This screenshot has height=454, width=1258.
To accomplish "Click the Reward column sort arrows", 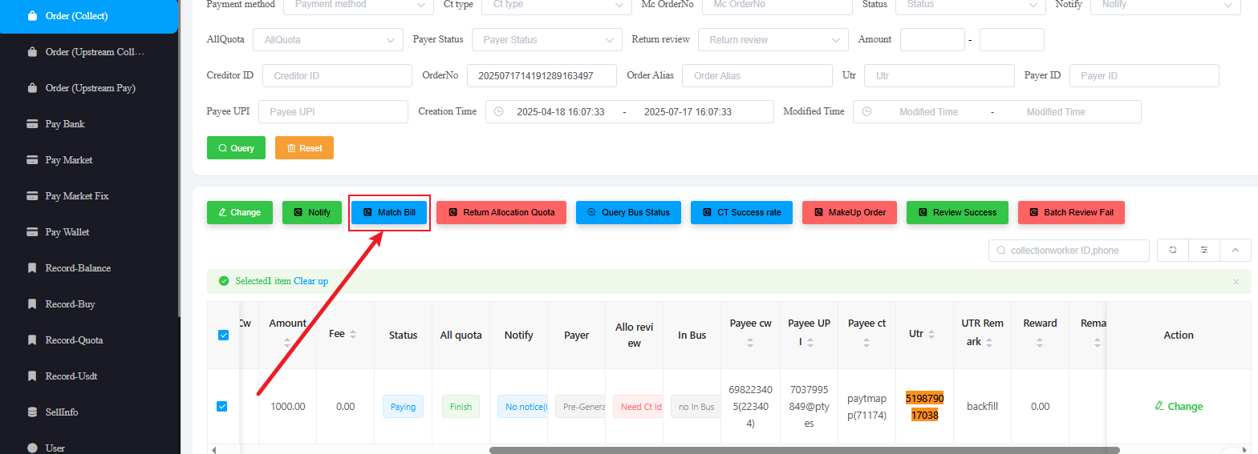I will tap(1040, 341).
